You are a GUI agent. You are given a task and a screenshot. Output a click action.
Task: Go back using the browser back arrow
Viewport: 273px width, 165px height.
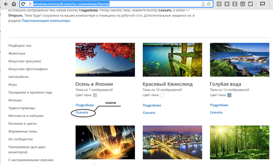(x=6, y=4)
